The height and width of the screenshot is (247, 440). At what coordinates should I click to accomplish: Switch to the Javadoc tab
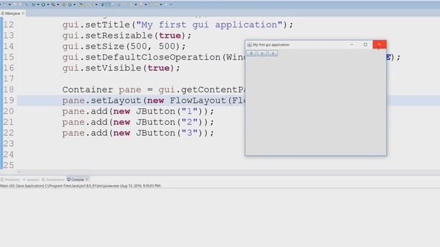[31, 180]
